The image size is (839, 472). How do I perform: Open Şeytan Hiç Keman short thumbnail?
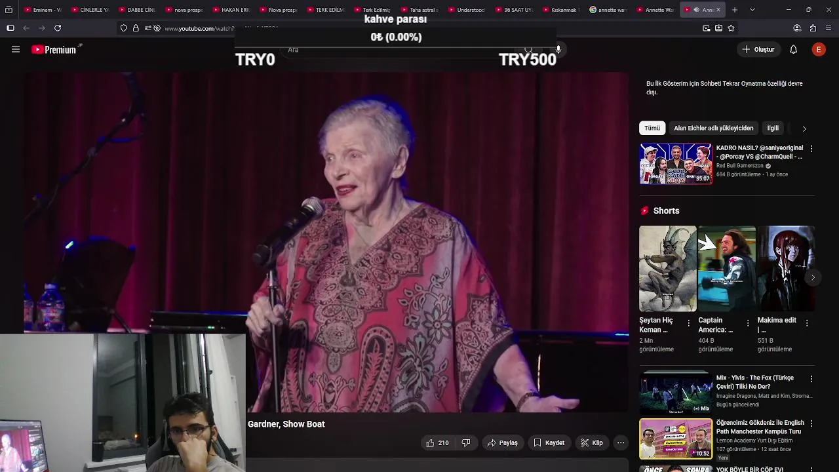click(668, 269)
